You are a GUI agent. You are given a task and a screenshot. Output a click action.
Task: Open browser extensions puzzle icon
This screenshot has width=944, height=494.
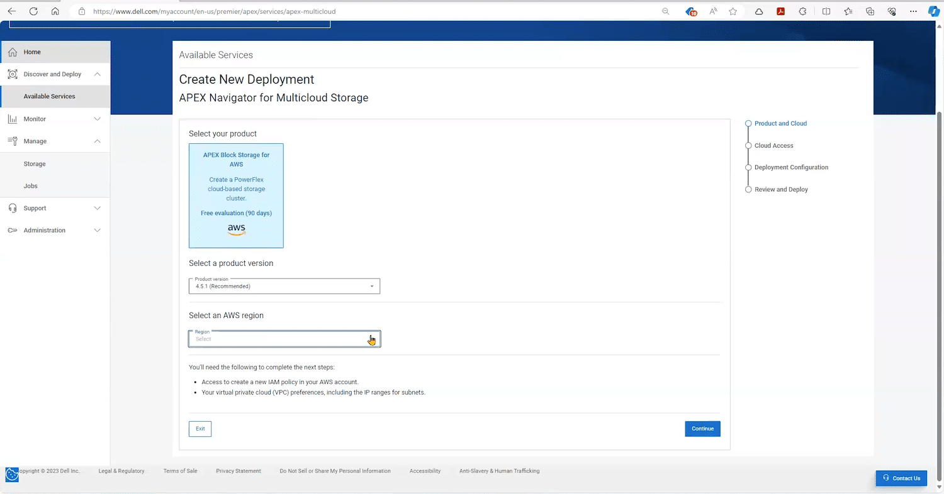coord(802,11)
